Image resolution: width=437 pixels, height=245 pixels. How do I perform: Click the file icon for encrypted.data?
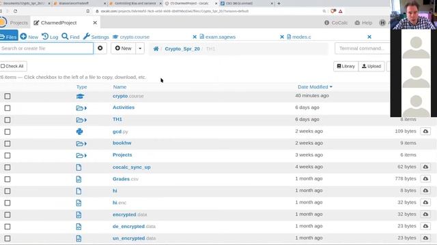79,215
